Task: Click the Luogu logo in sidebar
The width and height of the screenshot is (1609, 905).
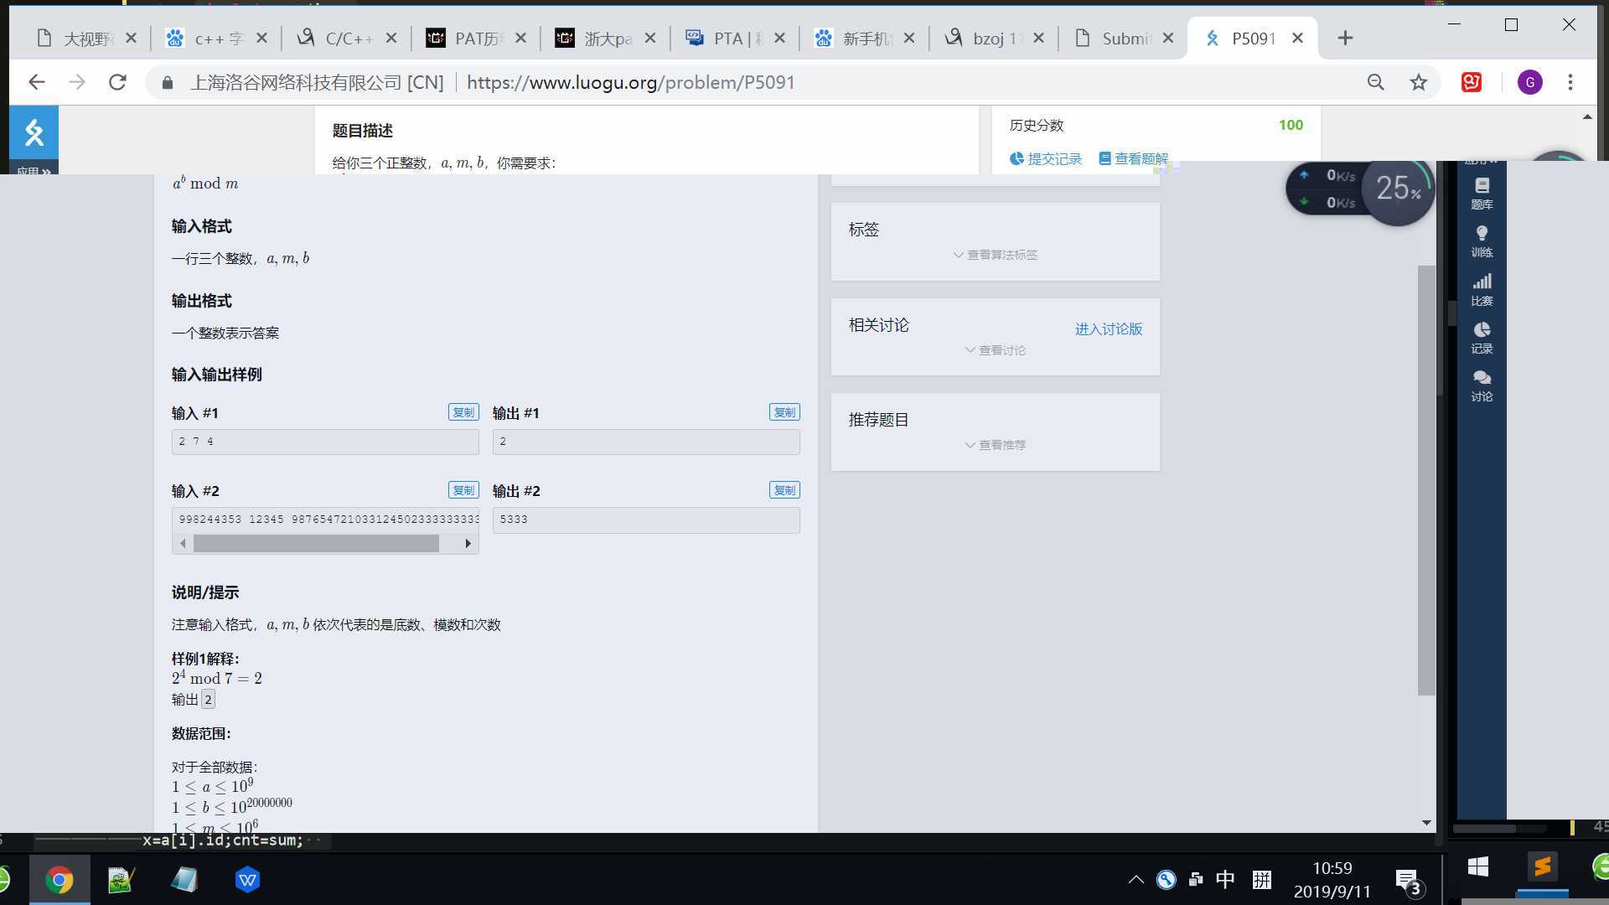Action: coord(34,132)
